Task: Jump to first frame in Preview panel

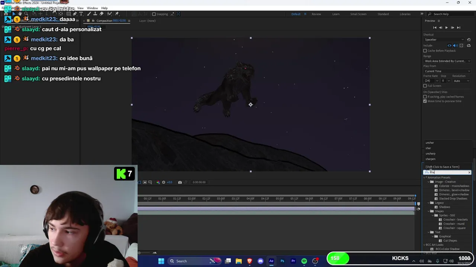Action: pos(435,27)
